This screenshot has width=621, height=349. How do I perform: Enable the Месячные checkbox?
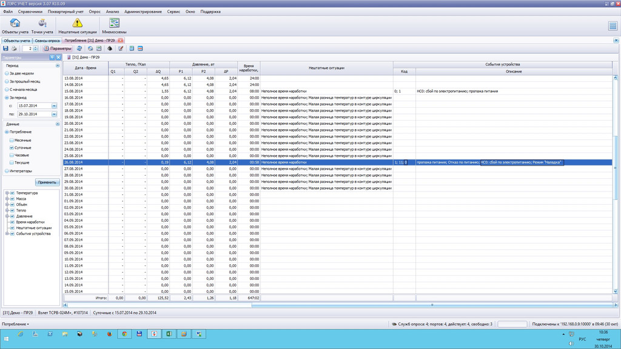12,140
